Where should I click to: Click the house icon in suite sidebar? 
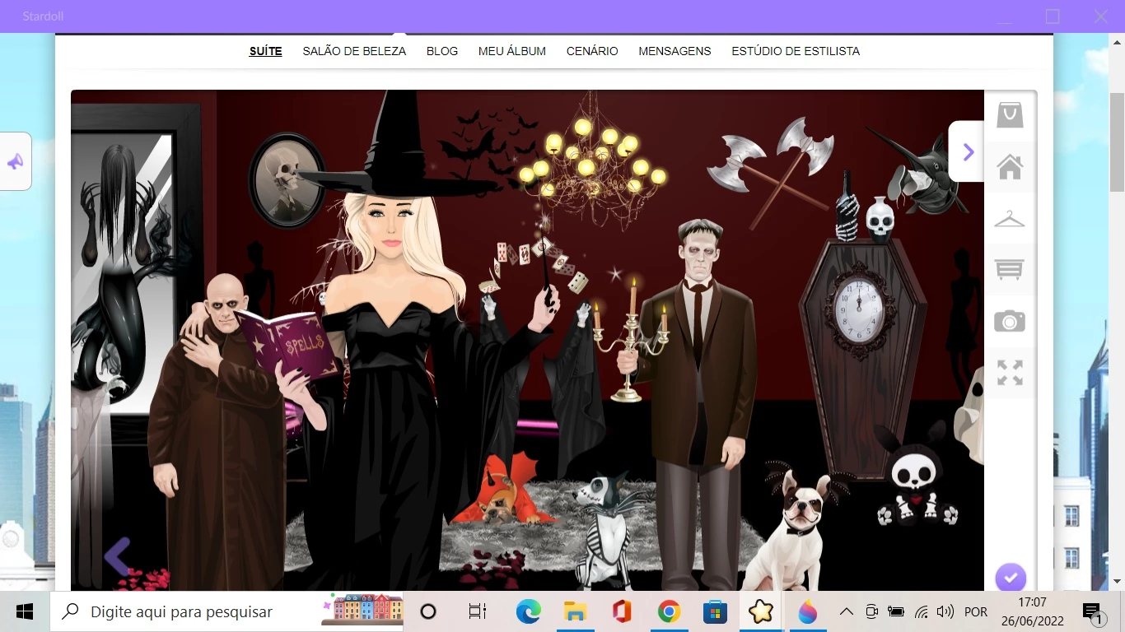click(1010, 167)
